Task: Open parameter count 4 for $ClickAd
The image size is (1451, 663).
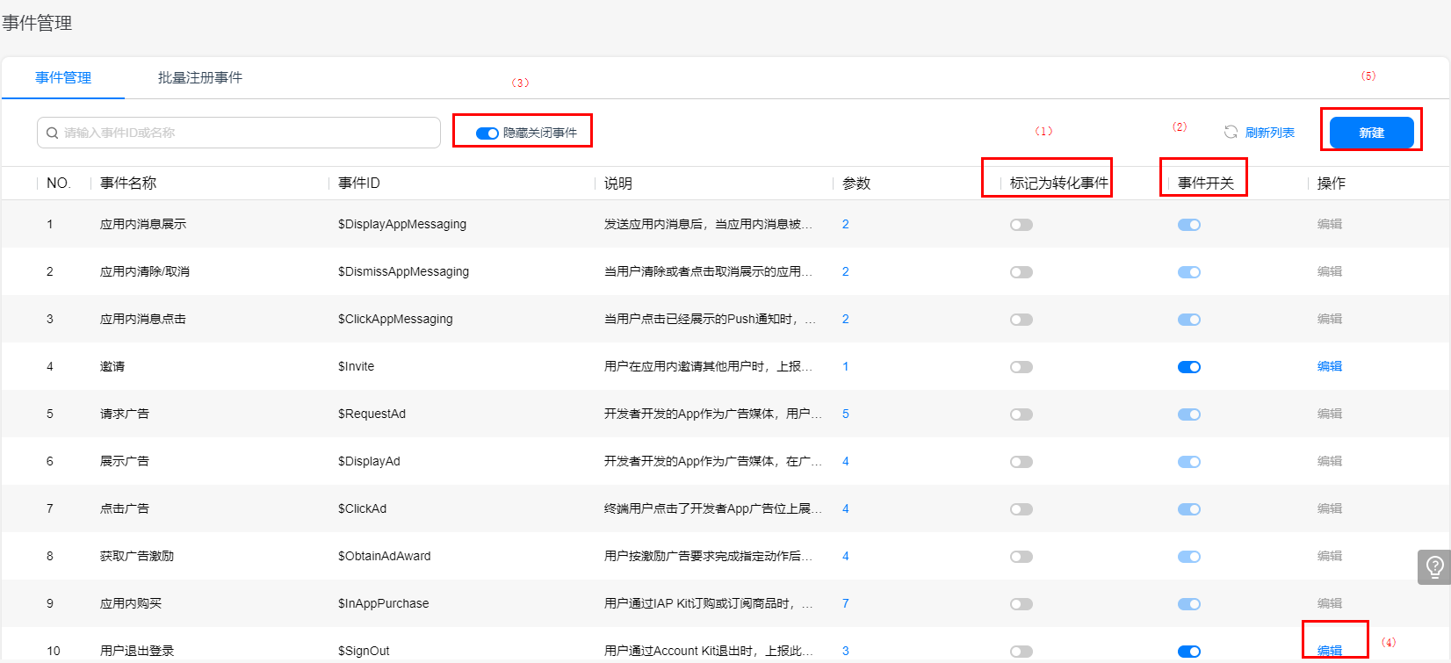Action: click(846, 508)
